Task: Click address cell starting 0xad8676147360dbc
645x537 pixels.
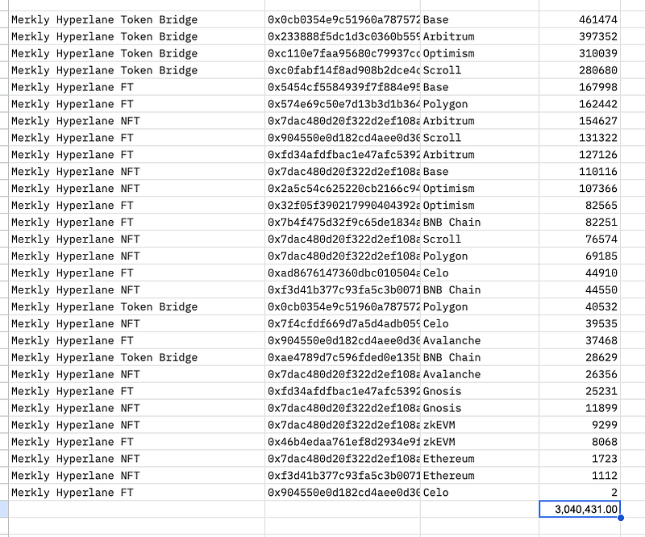Action: 343,273
